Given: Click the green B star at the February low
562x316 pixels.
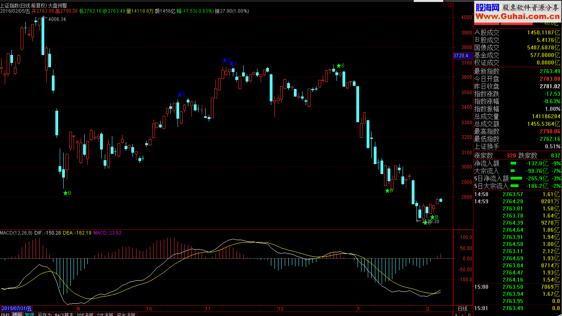Looking at the screenshot, I should pos(433,217).
